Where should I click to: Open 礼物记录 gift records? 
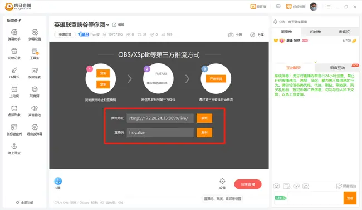pos(14,54)
